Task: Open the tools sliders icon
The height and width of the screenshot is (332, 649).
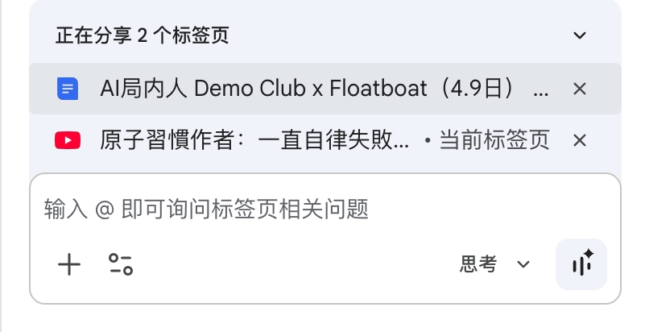Action: point(120,264)
